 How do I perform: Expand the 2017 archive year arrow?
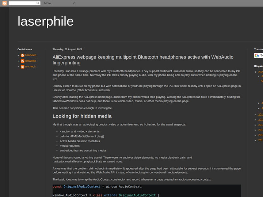coord(256,125)
